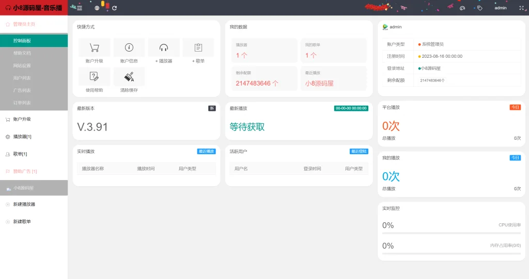Open 订单列表 from the sidebar
Screen dimensions: 529x279
pyautogui.click(x=22, y=103)
